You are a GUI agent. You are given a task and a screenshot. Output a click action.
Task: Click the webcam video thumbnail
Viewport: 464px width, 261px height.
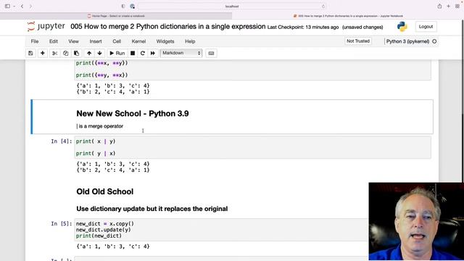(x=416, y=222)
